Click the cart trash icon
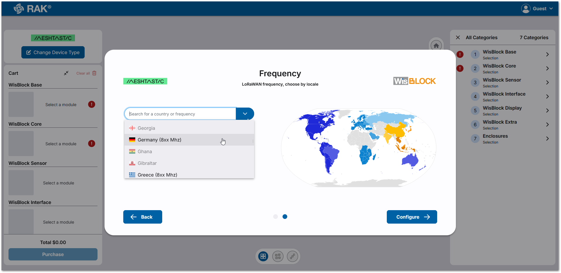 point(94,73)
